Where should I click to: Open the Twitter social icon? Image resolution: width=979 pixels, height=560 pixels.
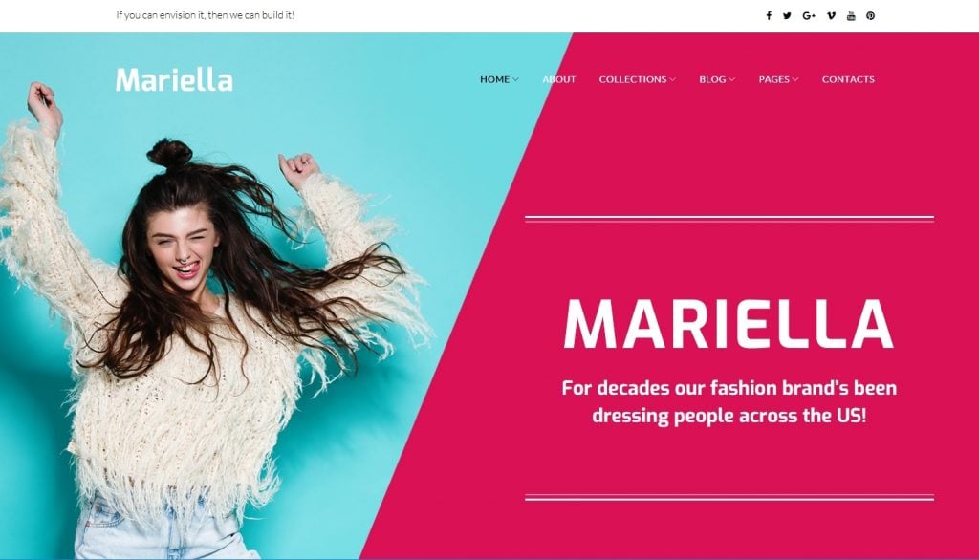787,15
